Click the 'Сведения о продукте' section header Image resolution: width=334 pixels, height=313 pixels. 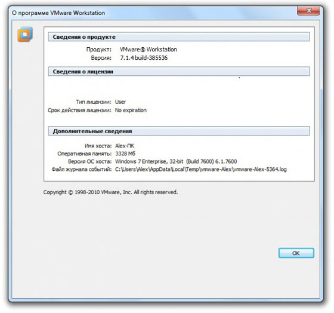click(x=179, y=37)
